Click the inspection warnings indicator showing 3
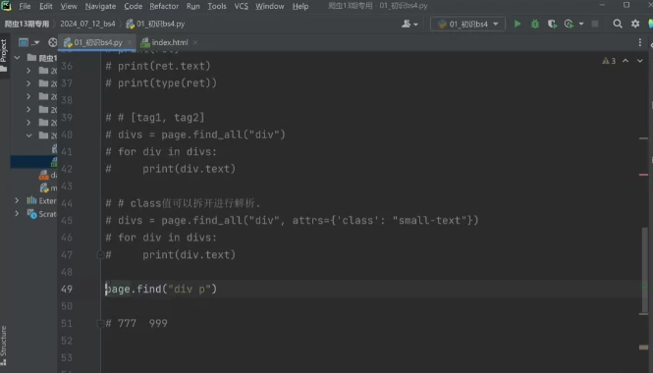The height and width of the screenshot is (373, 653). click(x=609, y=61)
